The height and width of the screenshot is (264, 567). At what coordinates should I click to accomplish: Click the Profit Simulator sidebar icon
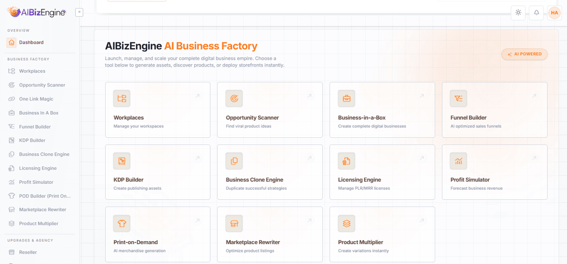12,182
